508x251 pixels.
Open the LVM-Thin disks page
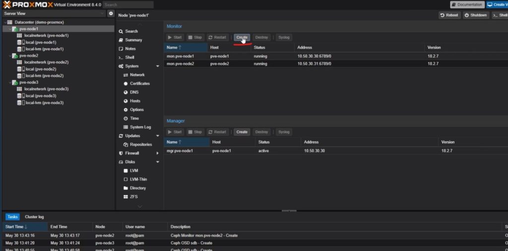[x=138, y=180]
